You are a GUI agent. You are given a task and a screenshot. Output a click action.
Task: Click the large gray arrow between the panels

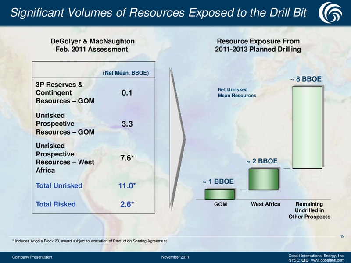click(x=177, y=139)
